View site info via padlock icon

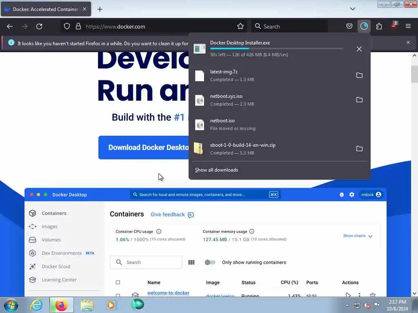78,26
